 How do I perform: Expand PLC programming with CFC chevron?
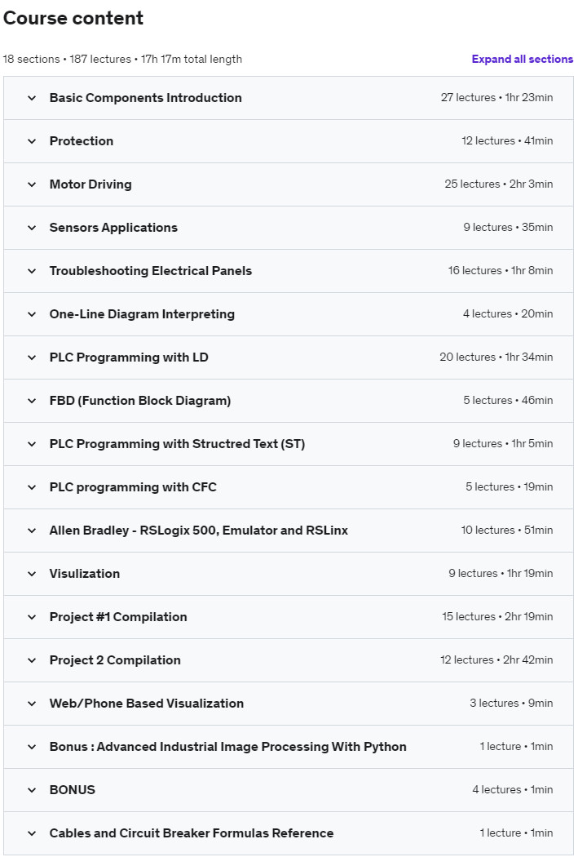click(32, 487)
